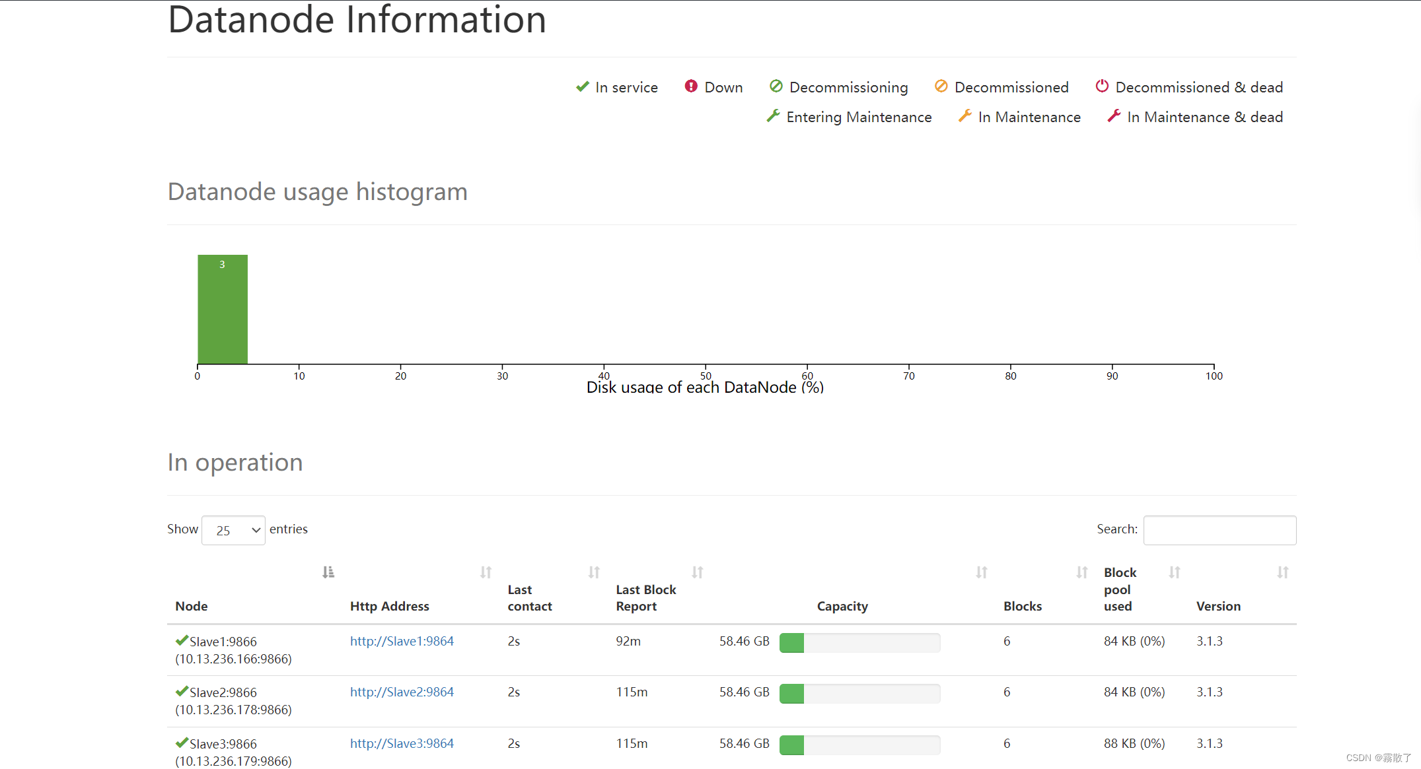Follow the http://Slave3:9864 link
Viewport: 1421px width, 769px height.
point(402,743)
